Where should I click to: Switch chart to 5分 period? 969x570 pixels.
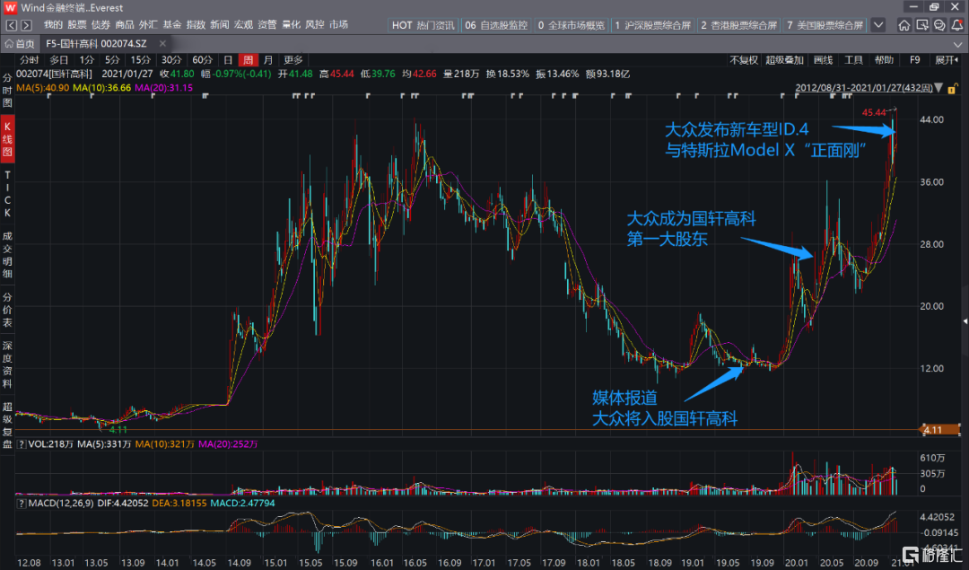pos(112,60)
